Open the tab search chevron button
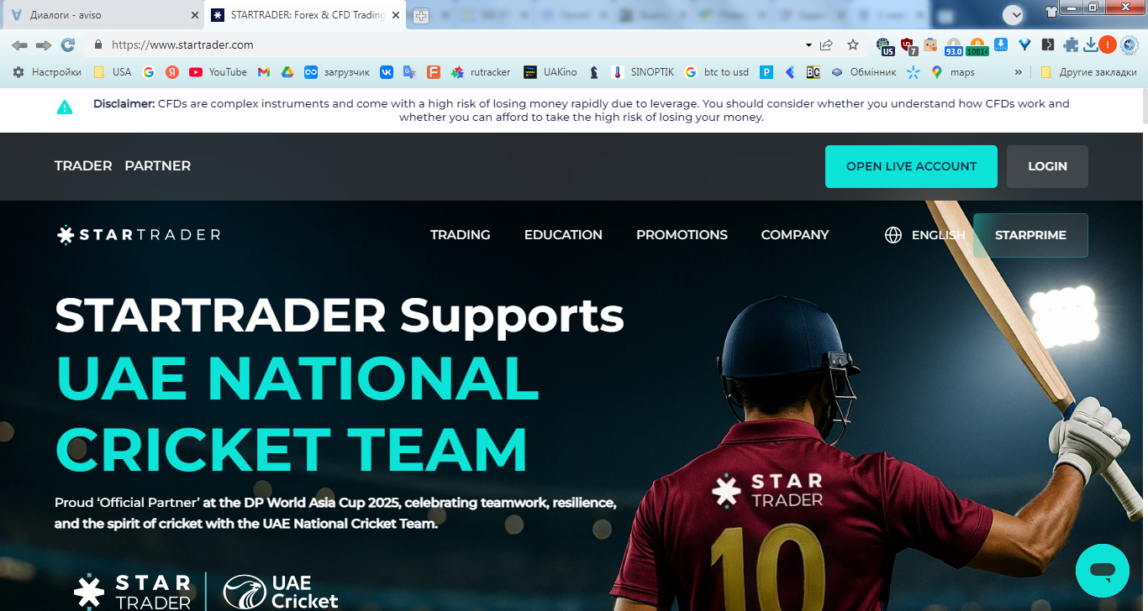Screen dimensions: 1148x611 1013,14
